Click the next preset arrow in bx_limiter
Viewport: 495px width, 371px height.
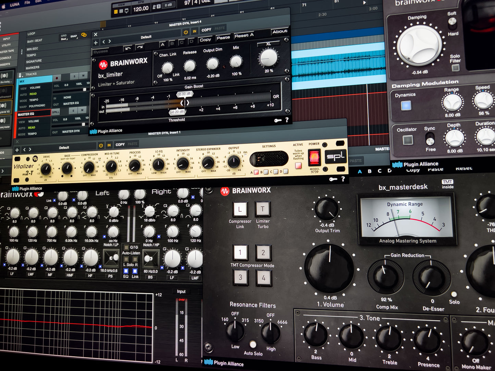(x=110, y=41)
